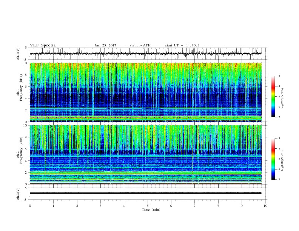Click the ch.1 'Frequency (kHz)' axis label

coord(21,88)
